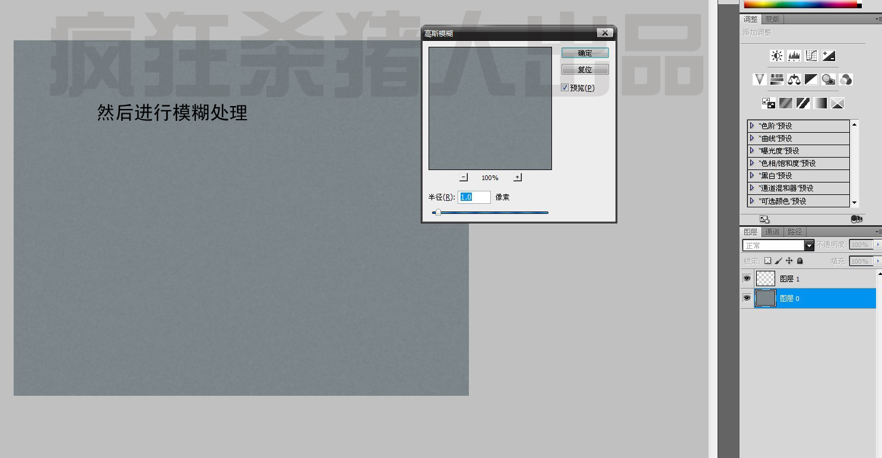Image resolution: width=882 pixels, height=458 pixels.
Task: Add a Brightness/Contrast adjustment
Action: [x=776, y=56]
